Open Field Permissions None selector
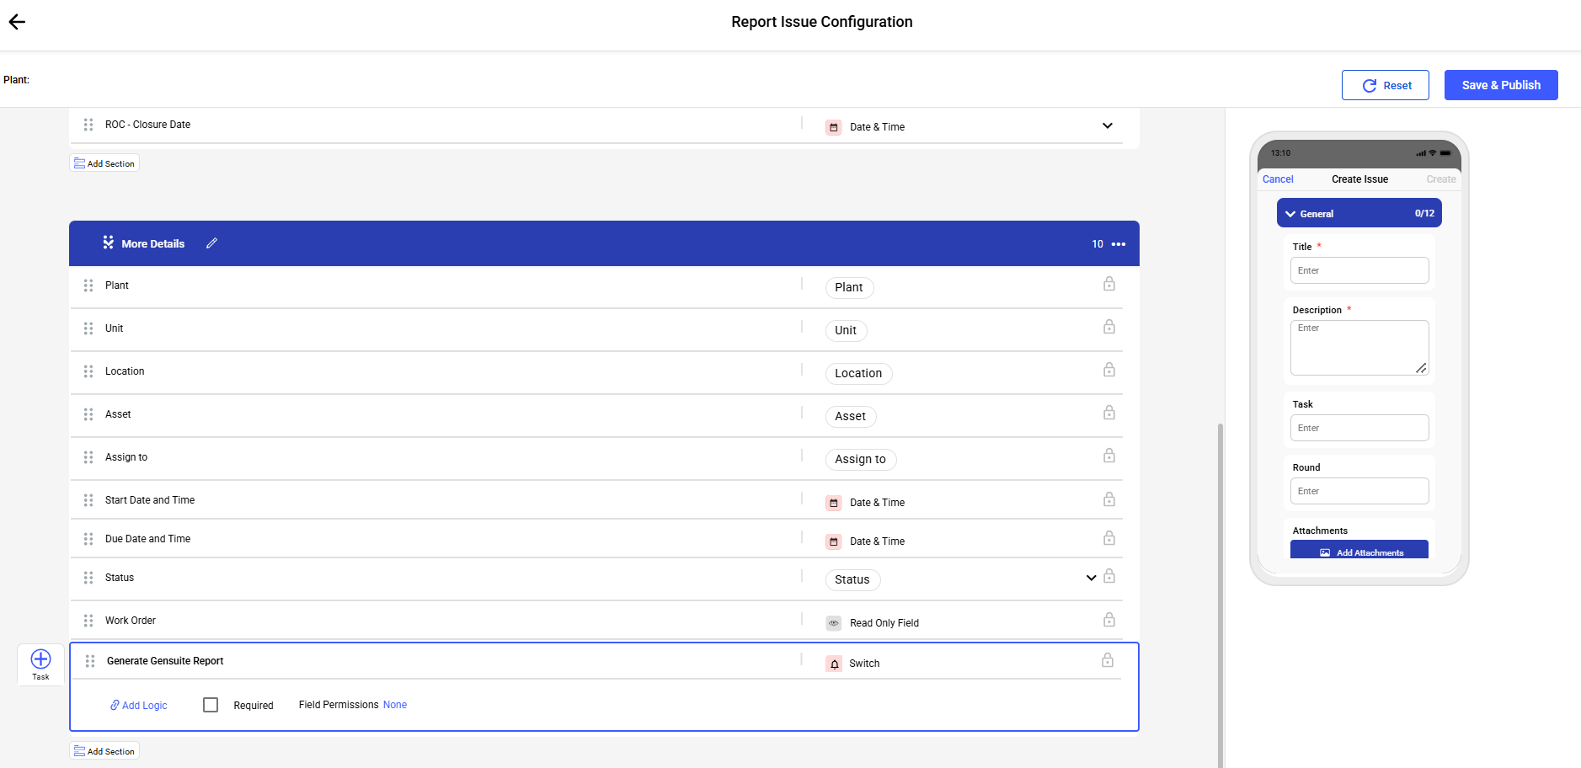Viewport: 1581px width, 768px height. (x=395, y=705)
